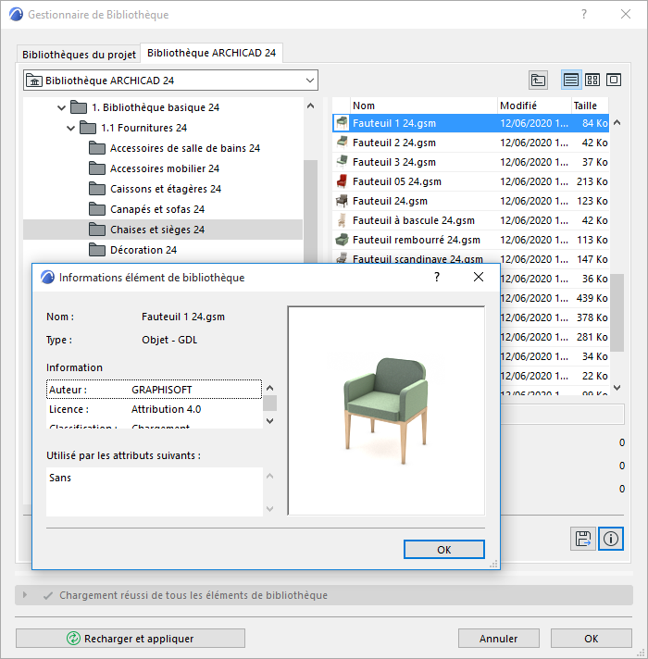This screenshot has height=659, width=648.
Task: Click Fauteuil rembourré 24.gsm icon
Action: [342, 240]
